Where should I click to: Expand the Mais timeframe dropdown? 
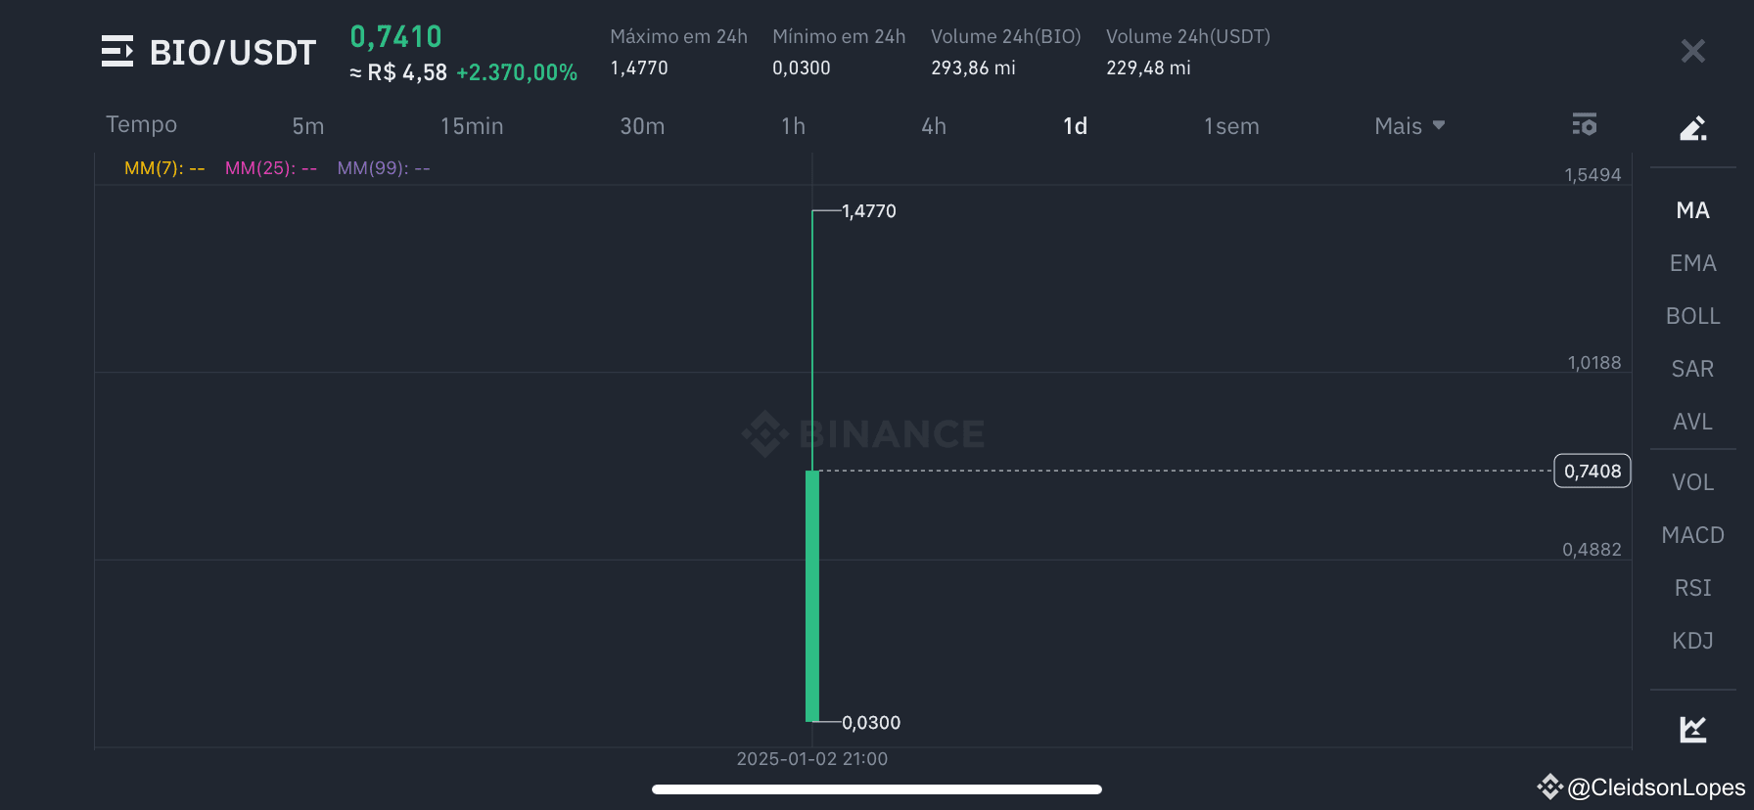point(1409,126)
